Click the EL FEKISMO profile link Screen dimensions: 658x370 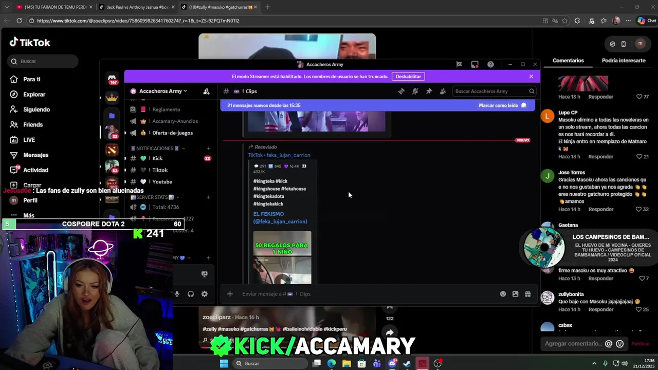[x=280, y=218]
